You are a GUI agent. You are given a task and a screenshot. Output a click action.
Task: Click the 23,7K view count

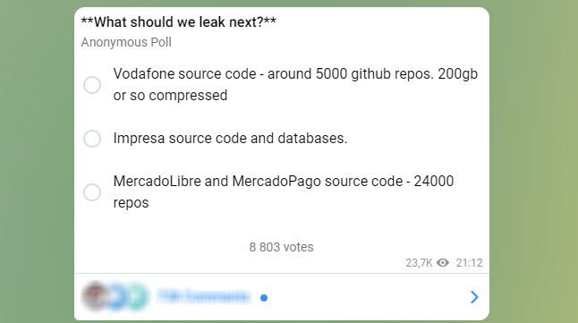pyautogui.click(x=419, y=262)
